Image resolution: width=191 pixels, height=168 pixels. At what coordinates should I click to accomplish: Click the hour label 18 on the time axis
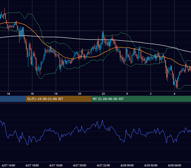(56, 94)
